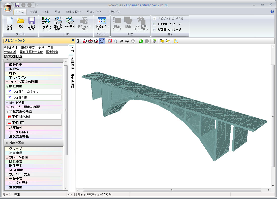The height and width of the screenshot is (199, 277).
Task: Click the 荷重 link in navigation
Action: coord(50,48)
